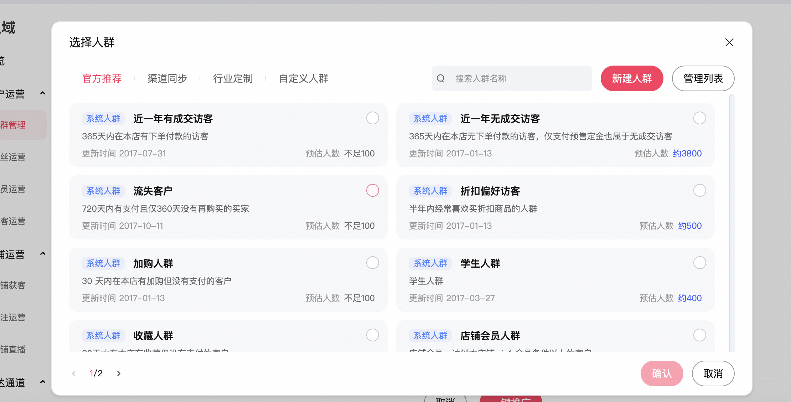Click the 近一年有成交访客 card title
The width and height of the screenshot is (791, 402).
[x=173, y=119]
